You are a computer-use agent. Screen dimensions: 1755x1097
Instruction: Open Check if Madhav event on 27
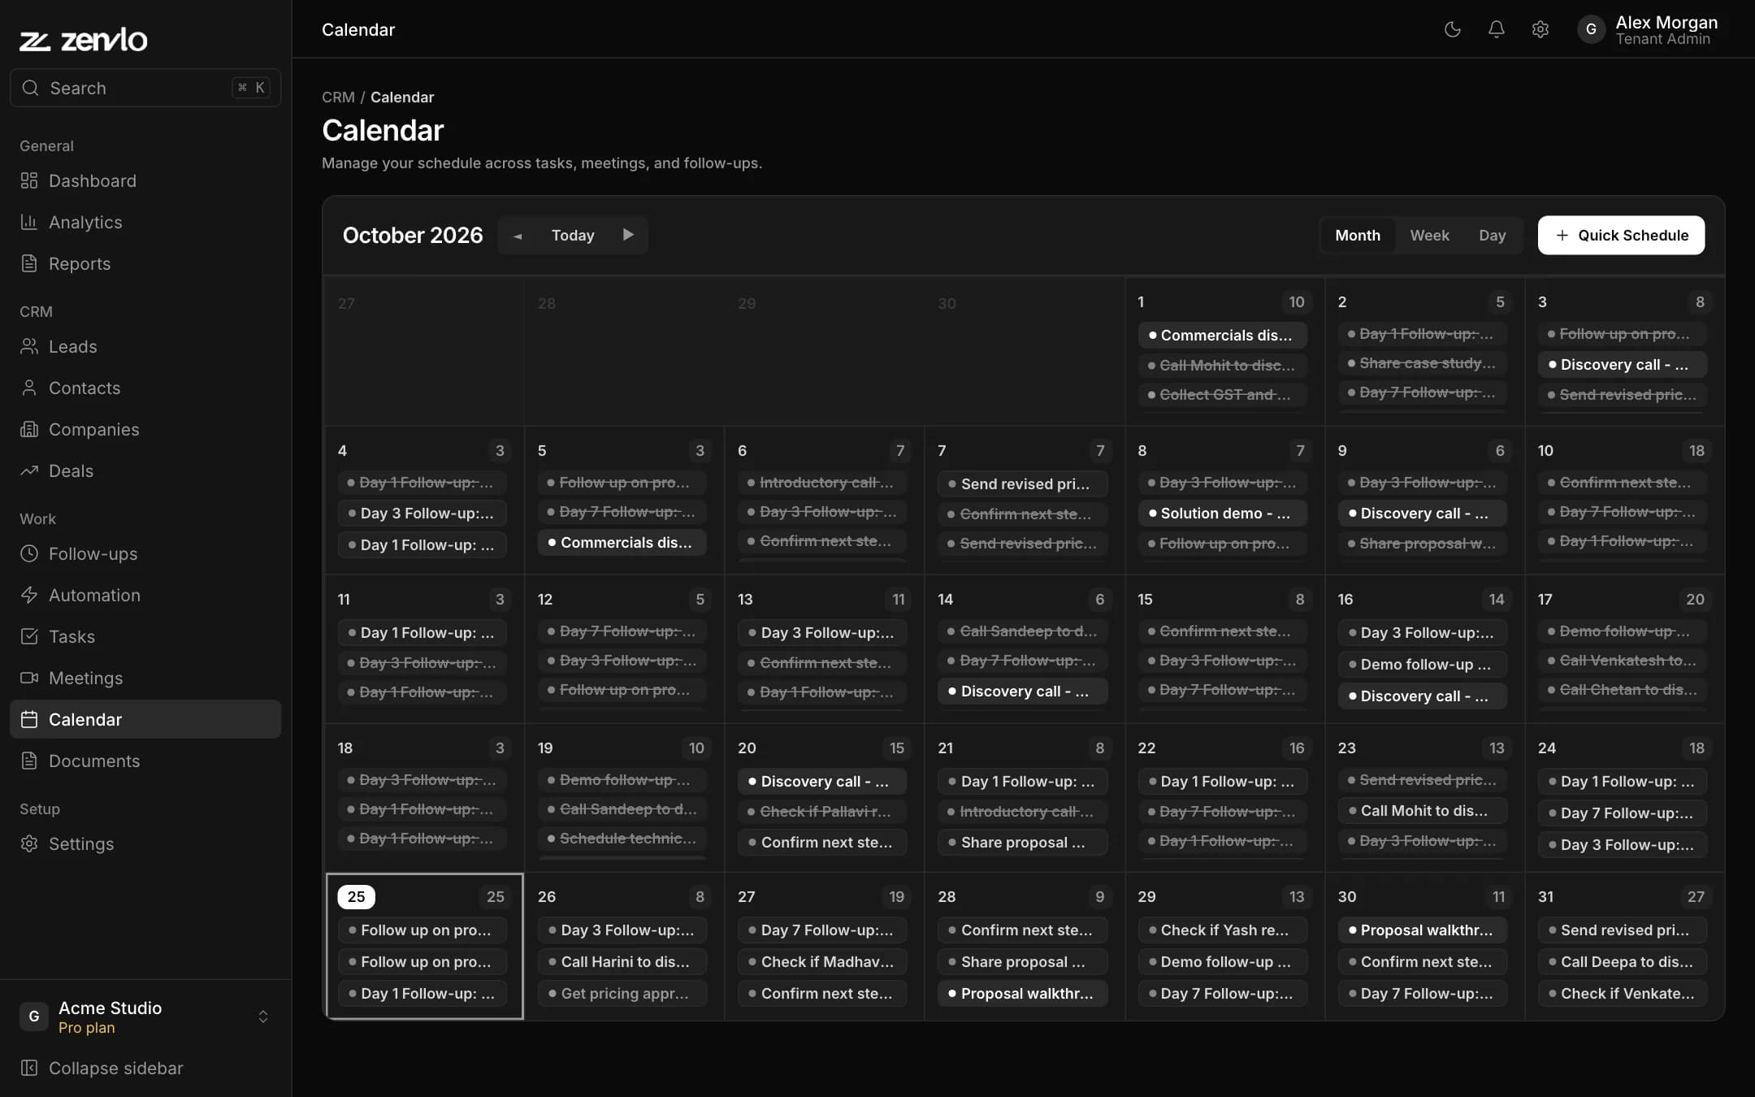(x=822, y=961)
